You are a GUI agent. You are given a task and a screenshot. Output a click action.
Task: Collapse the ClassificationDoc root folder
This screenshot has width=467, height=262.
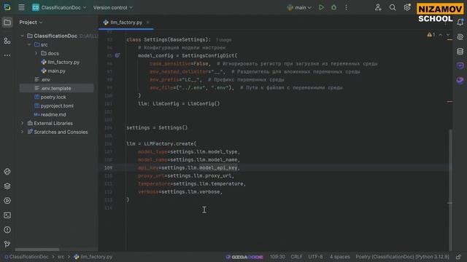point(23,36)
